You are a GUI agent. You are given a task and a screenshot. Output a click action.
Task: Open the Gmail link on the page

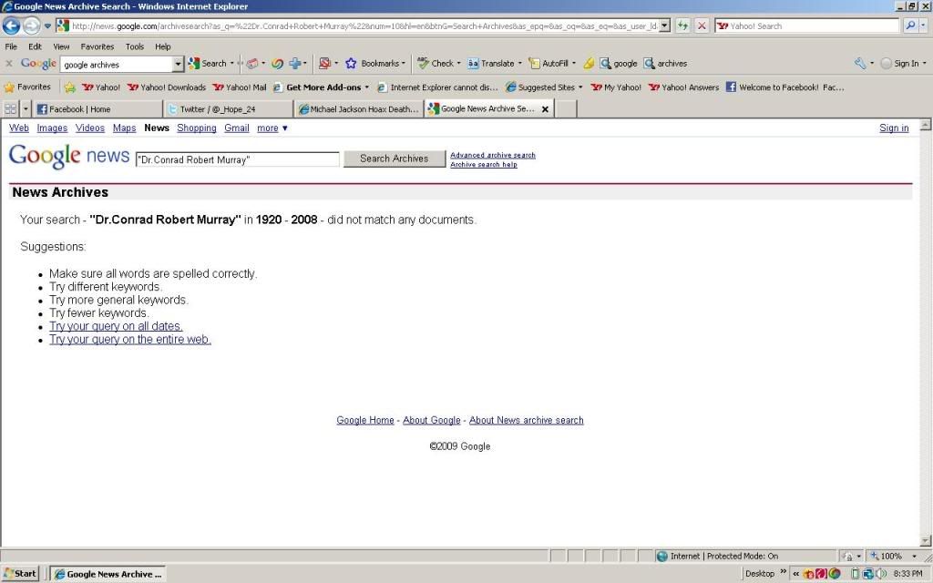point(236,128)
